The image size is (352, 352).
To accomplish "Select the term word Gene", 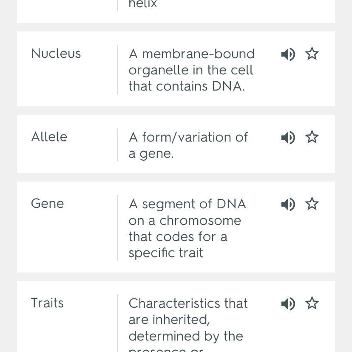I will pyautogui.click(x=47, y=204).
